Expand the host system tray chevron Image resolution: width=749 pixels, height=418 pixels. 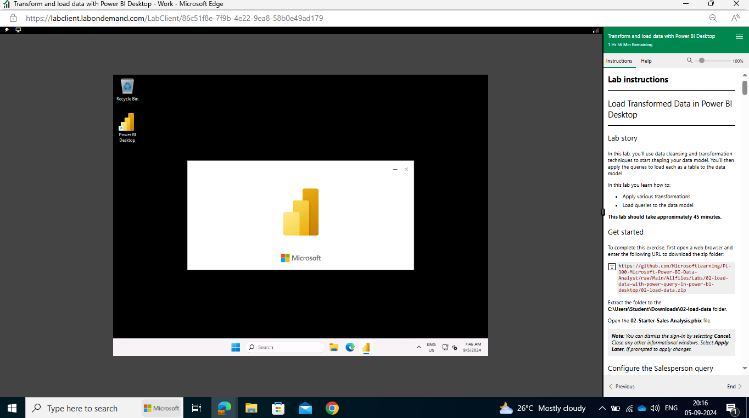[x=602, y=408]
